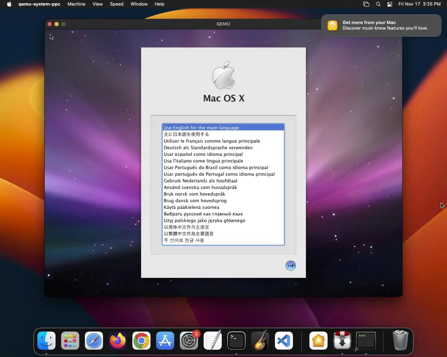Select the Russian language row Выбрать русский

(x=223, y=214)
